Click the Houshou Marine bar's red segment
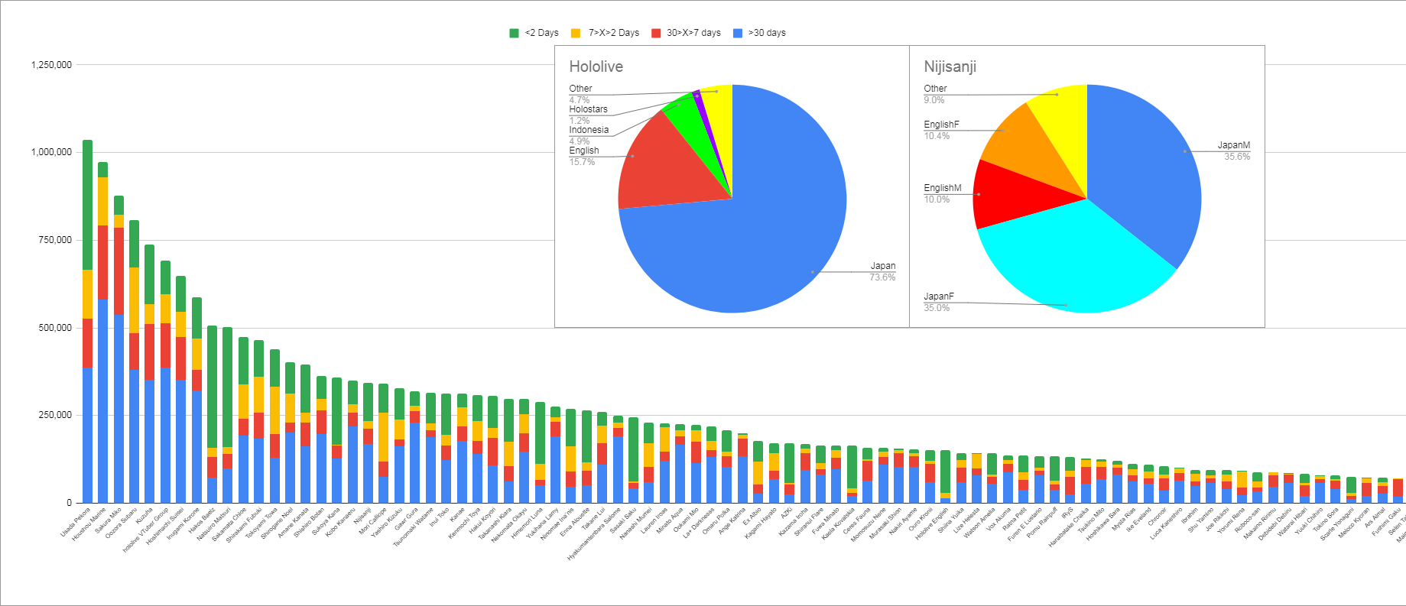The width and height of the screenshot is (1406, 606). coord(102,262)
